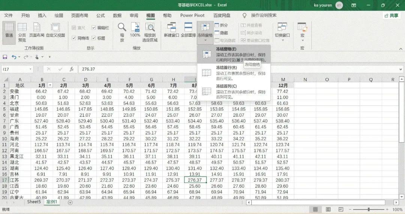Click the 100% zoom icon
Image resolution: width=405 pixels, height=214 pixels.
click(x=135, y=30)
